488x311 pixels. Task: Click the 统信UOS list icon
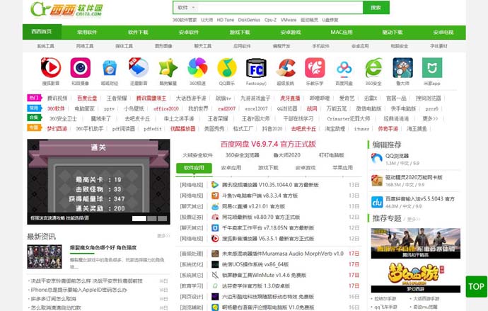[215, 264]
